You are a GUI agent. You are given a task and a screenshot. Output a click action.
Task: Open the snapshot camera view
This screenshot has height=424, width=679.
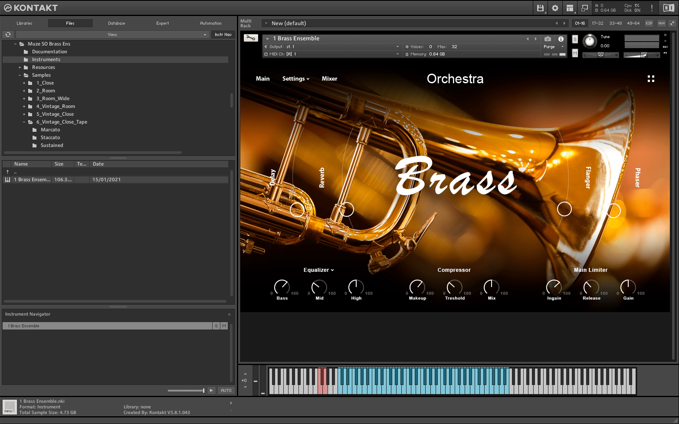[548, 39]
